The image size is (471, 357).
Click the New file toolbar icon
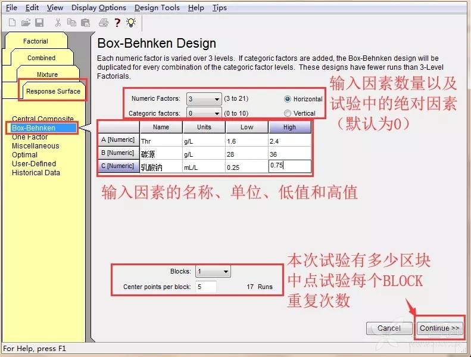click(x=13, y=23)
